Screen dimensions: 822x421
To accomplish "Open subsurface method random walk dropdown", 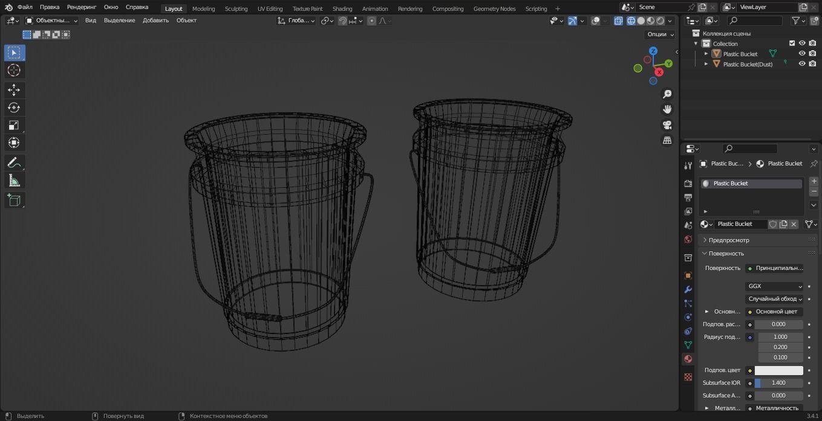I will point(775,299).
